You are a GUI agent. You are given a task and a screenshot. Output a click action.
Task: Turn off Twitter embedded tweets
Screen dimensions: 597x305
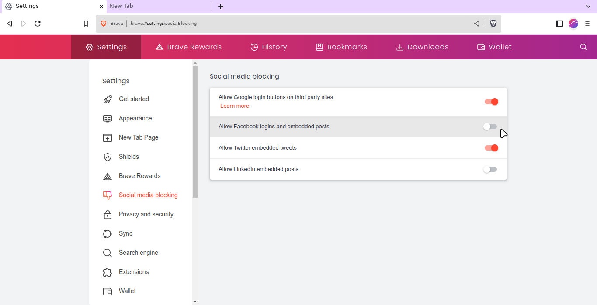[x=491, y=148]
